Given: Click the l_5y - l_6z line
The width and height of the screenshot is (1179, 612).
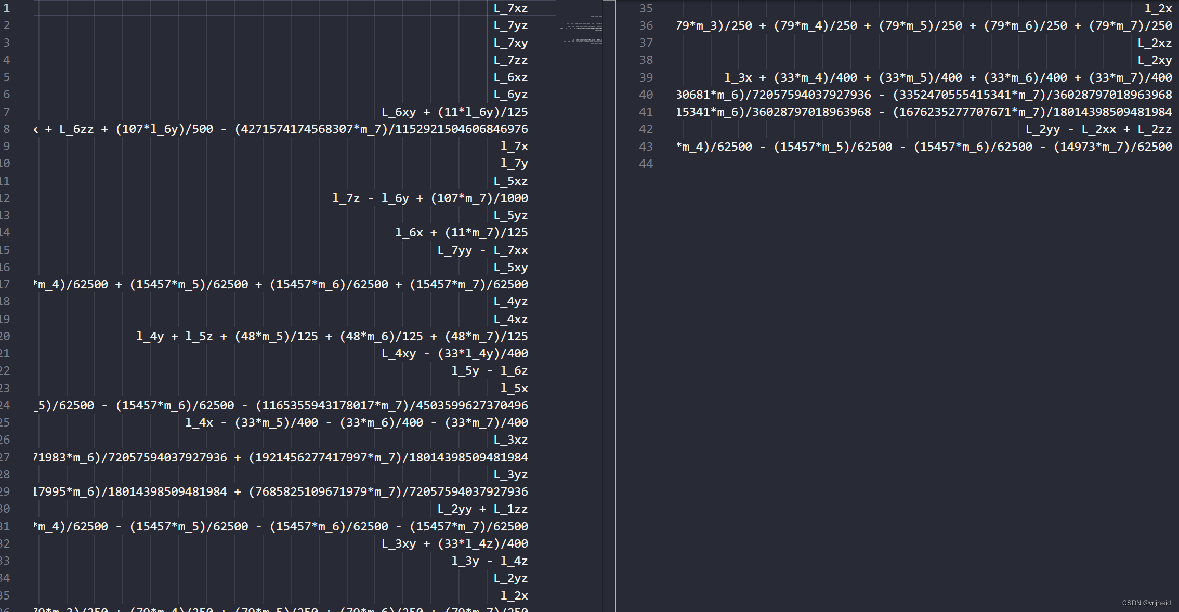Looking at the screenshot, I should click(489, 371).
